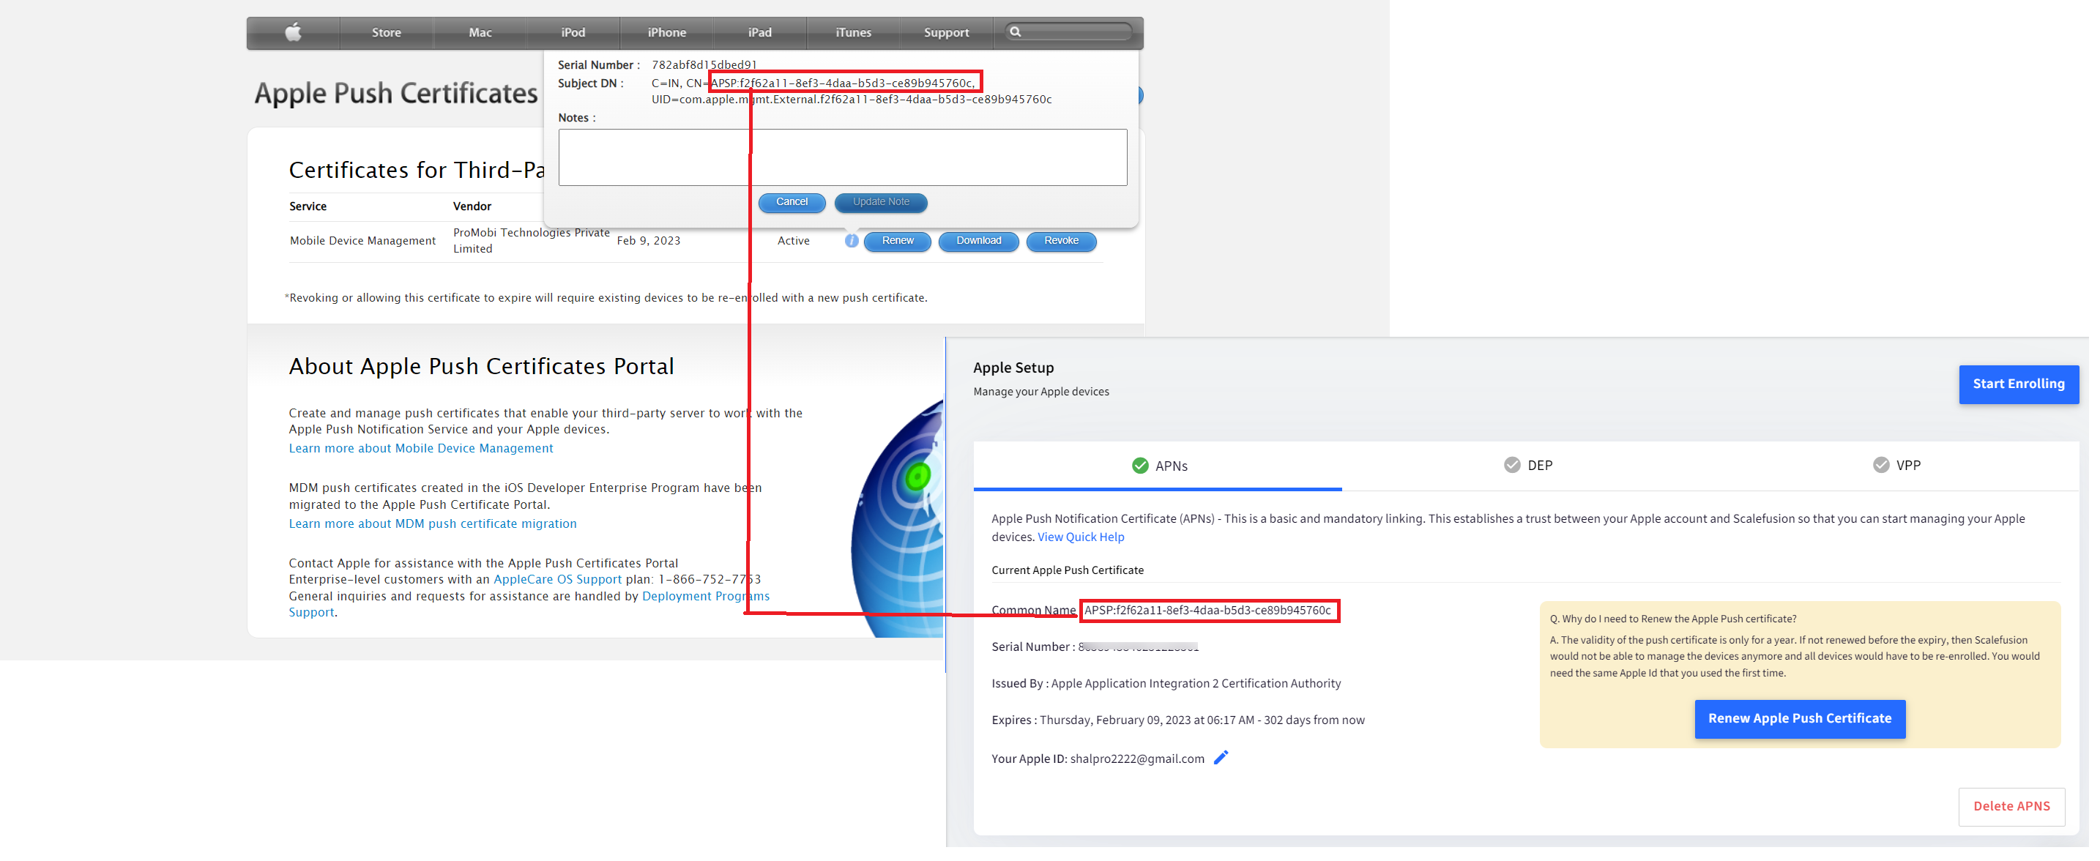Click the grey checkmark icon on VPP tab

[x=1881, y=465]
